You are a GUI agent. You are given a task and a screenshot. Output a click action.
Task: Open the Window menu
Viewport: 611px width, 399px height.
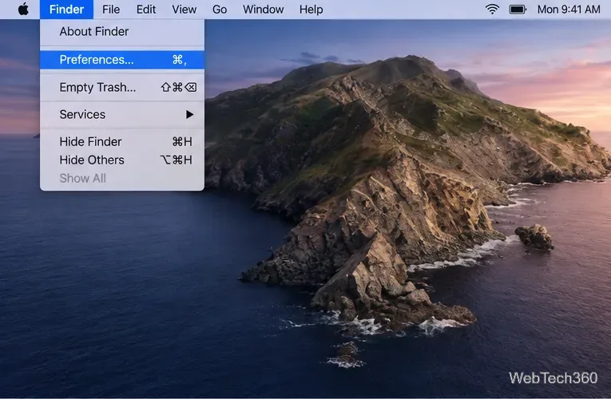tap(263, 10)
